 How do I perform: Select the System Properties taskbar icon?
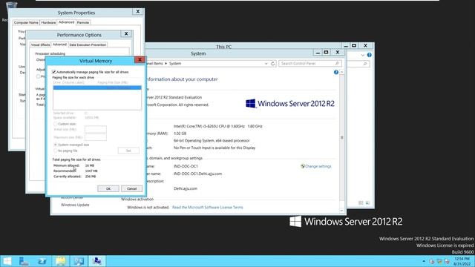pos(97,261)
